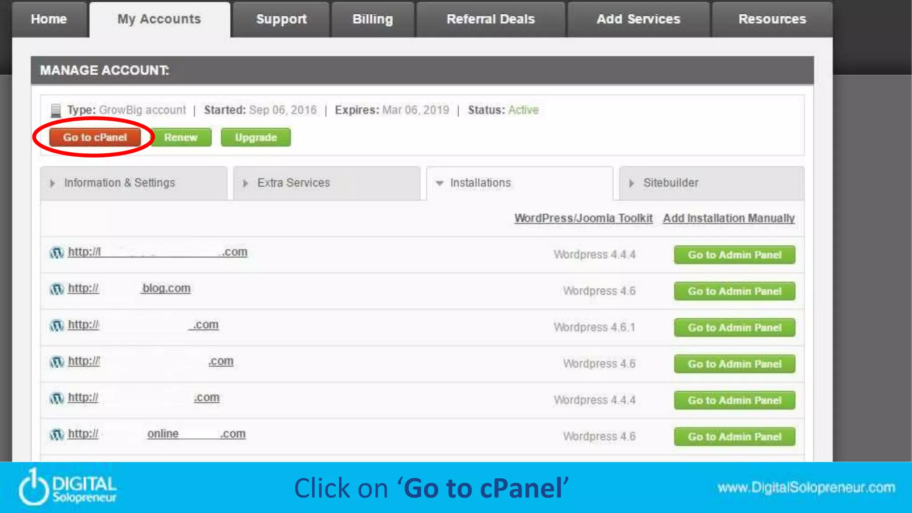The height and width of the screenshot is (513, 912).
Task: Click the server icon beside Type
Action: coord(56,110)
